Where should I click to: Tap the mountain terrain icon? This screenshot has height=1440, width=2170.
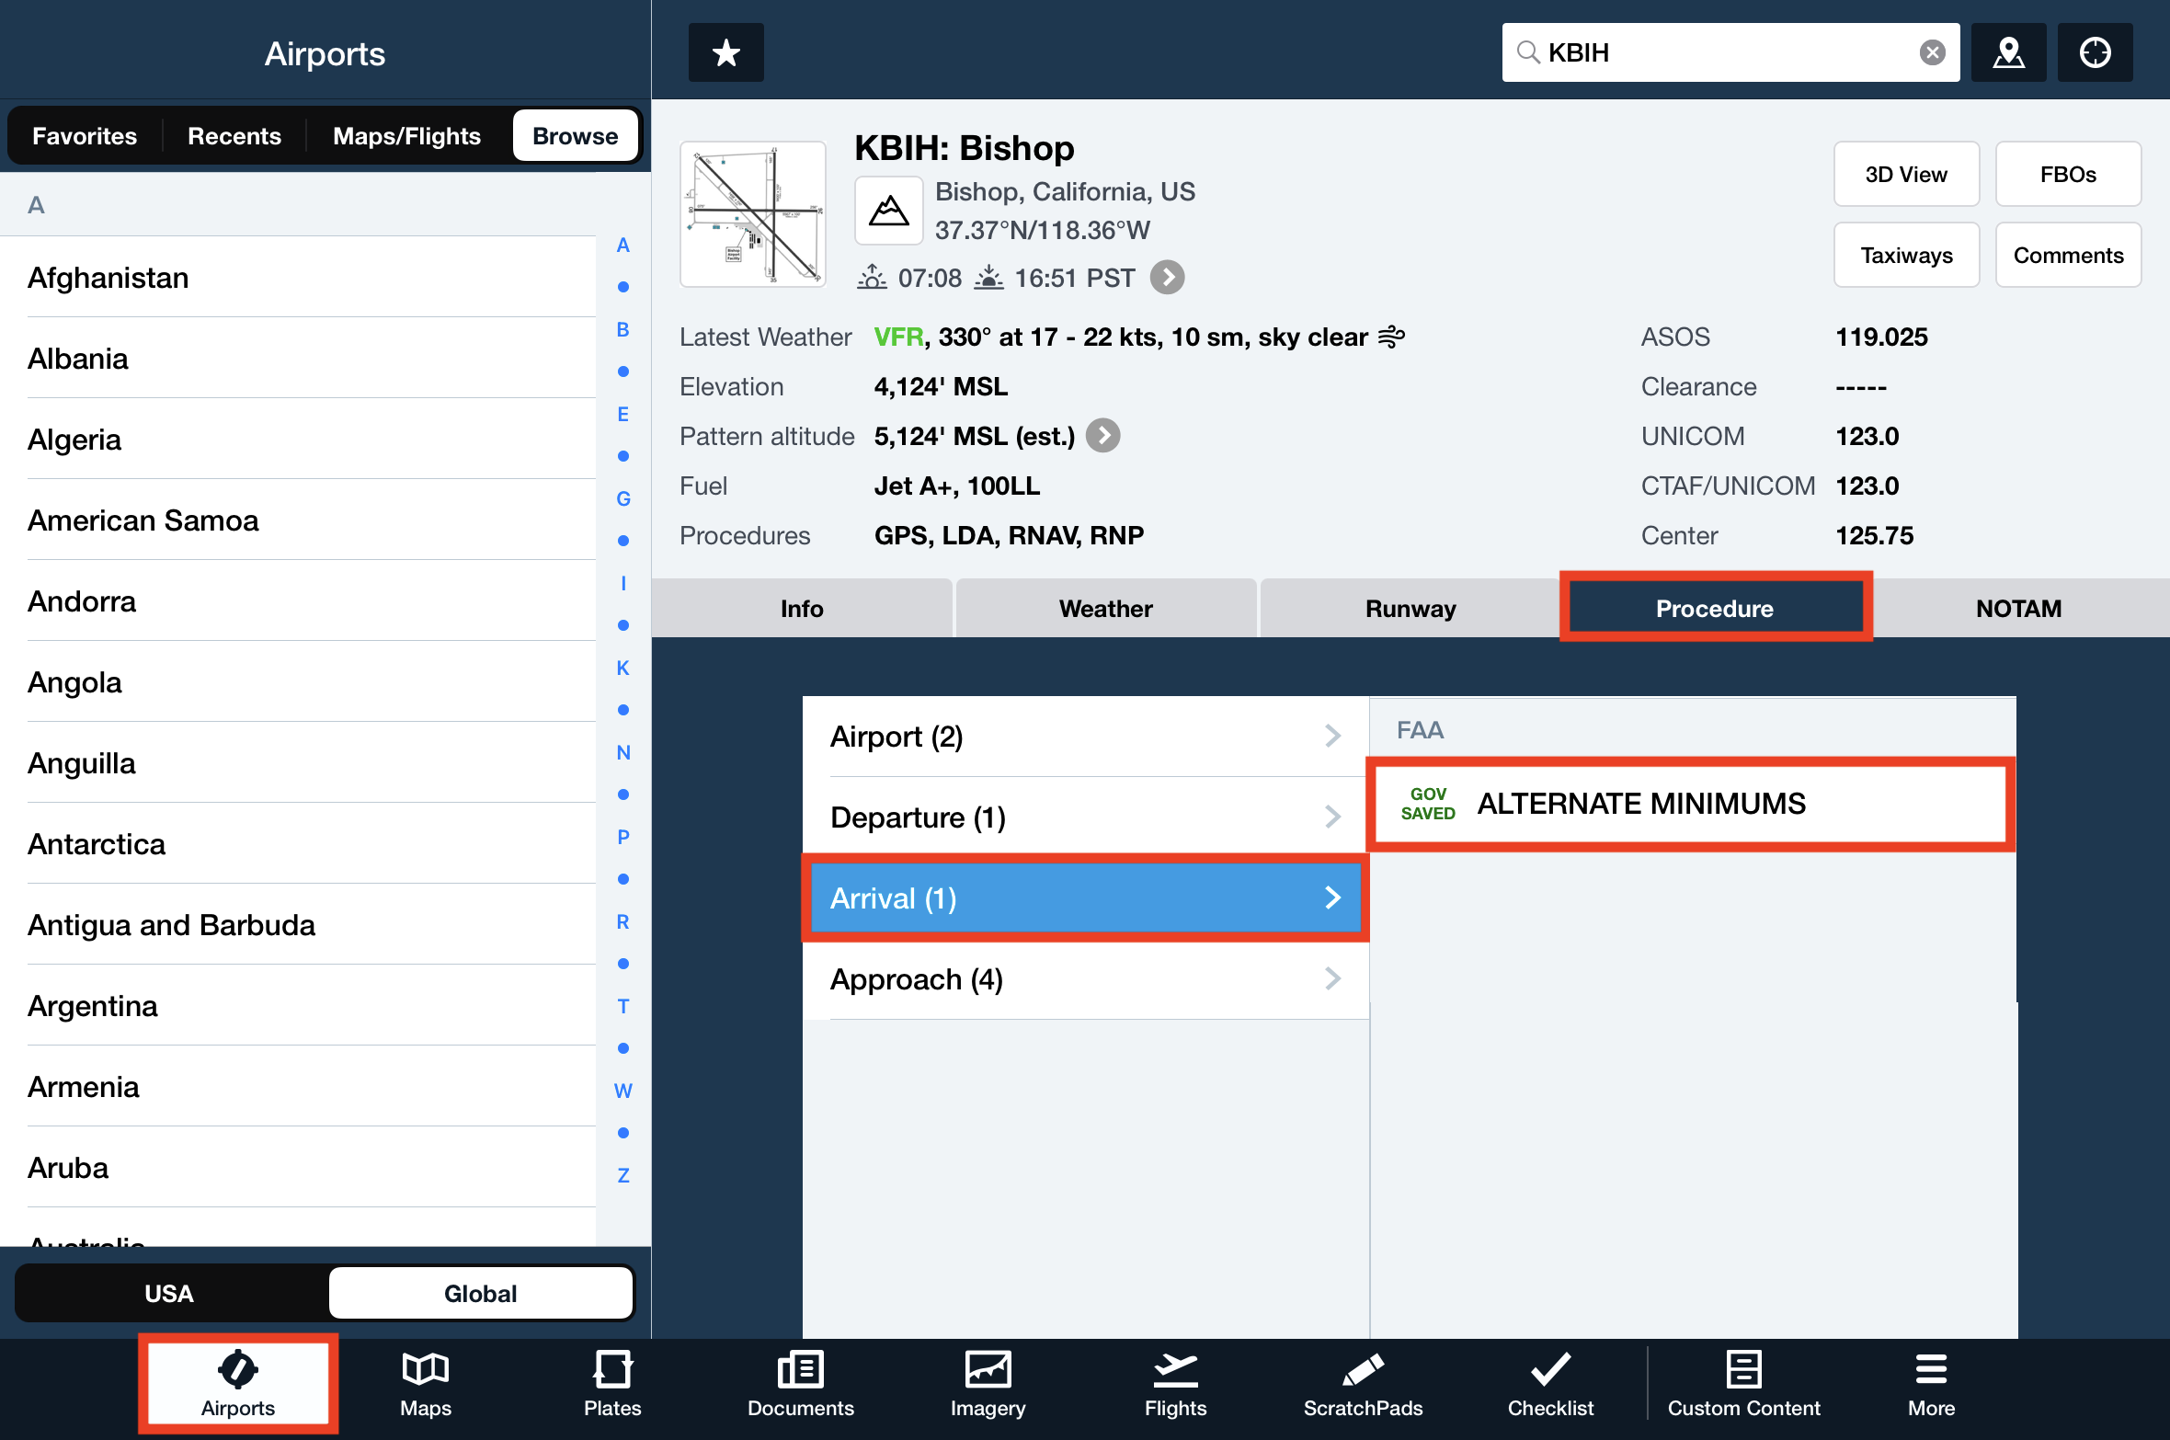(889, 211)
